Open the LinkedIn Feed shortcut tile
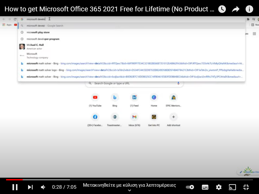259x194 pixels. [134, 100]
